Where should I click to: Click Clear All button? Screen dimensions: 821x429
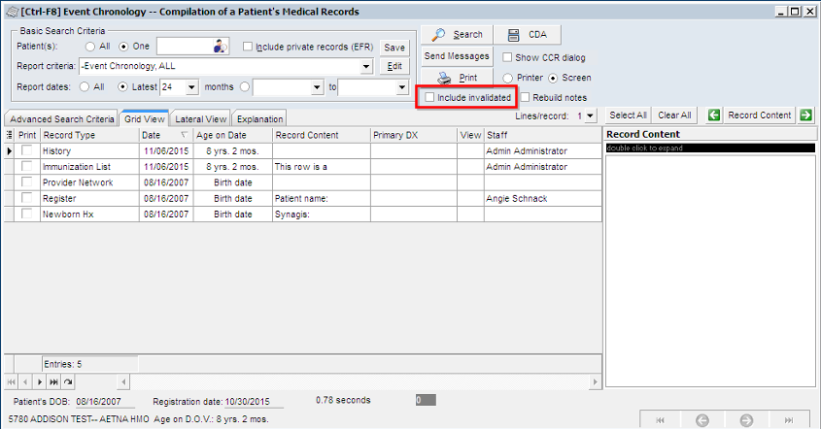pos(674,115)
